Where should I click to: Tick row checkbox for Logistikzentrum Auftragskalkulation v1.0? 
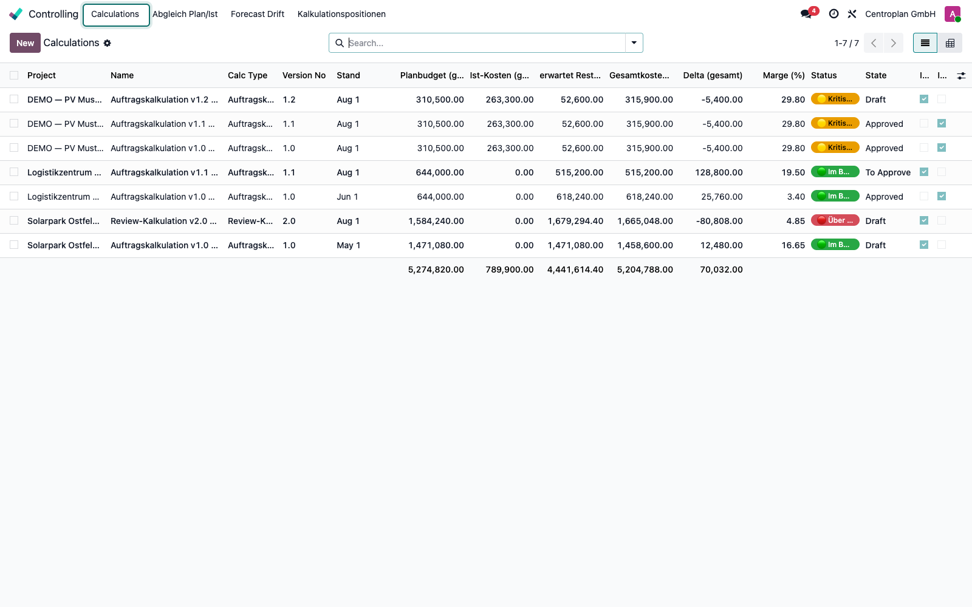(x=14, y=197)
